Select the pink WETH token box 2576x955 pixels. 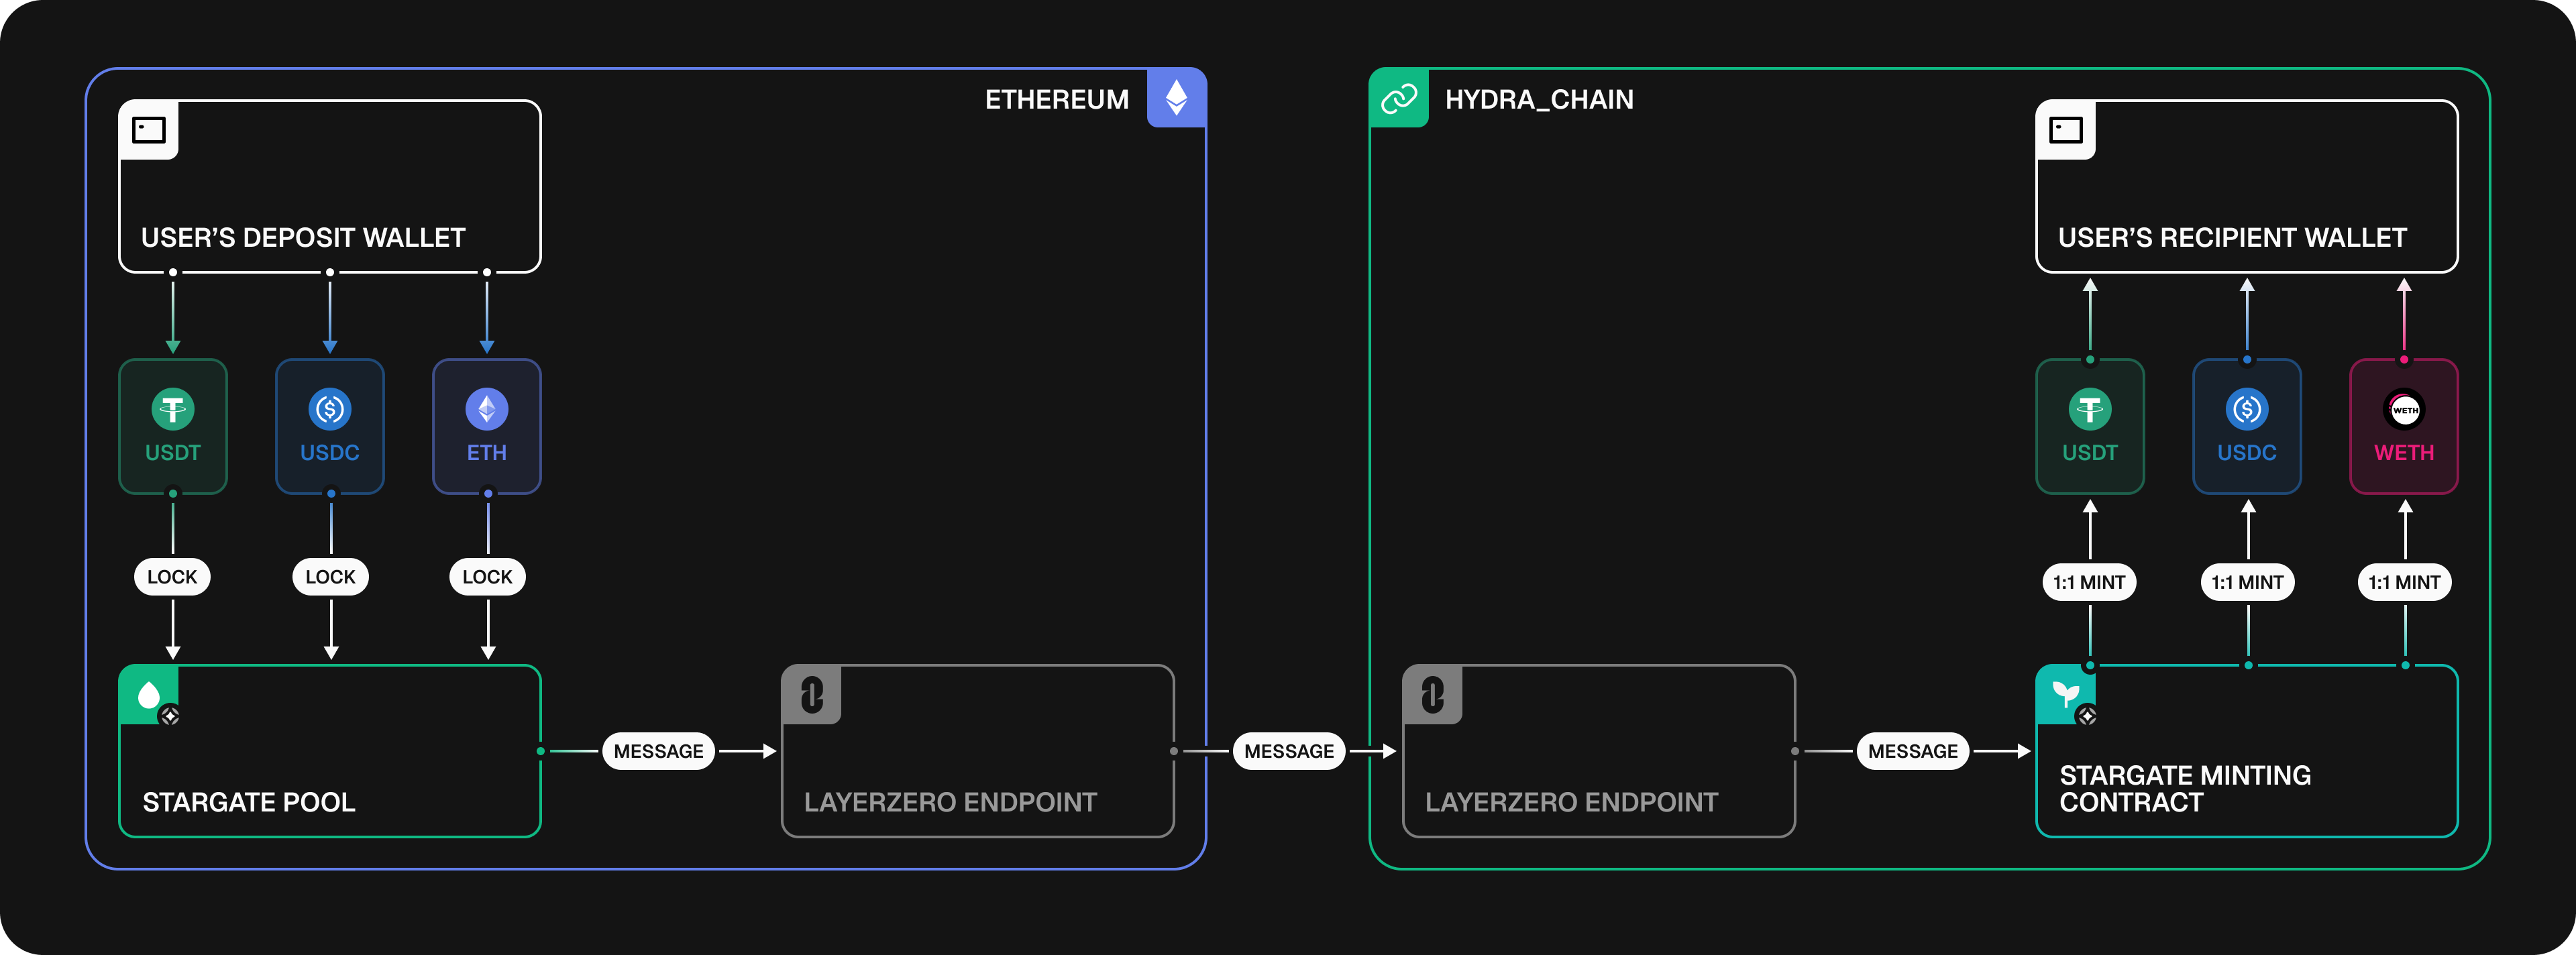2404,426
